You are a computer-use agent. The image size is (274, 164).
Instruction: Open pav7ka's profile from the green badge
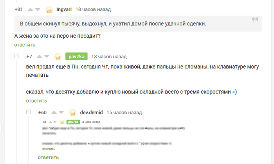76,56
